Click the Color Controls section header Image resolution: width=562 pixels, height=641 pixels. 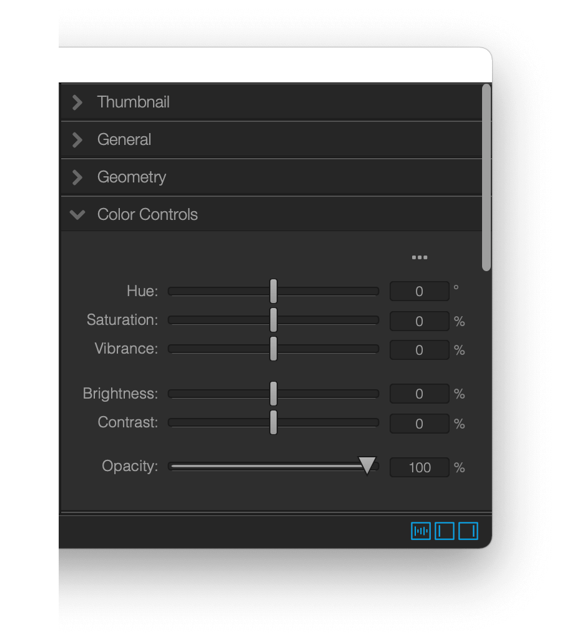(x=271, y=215)
